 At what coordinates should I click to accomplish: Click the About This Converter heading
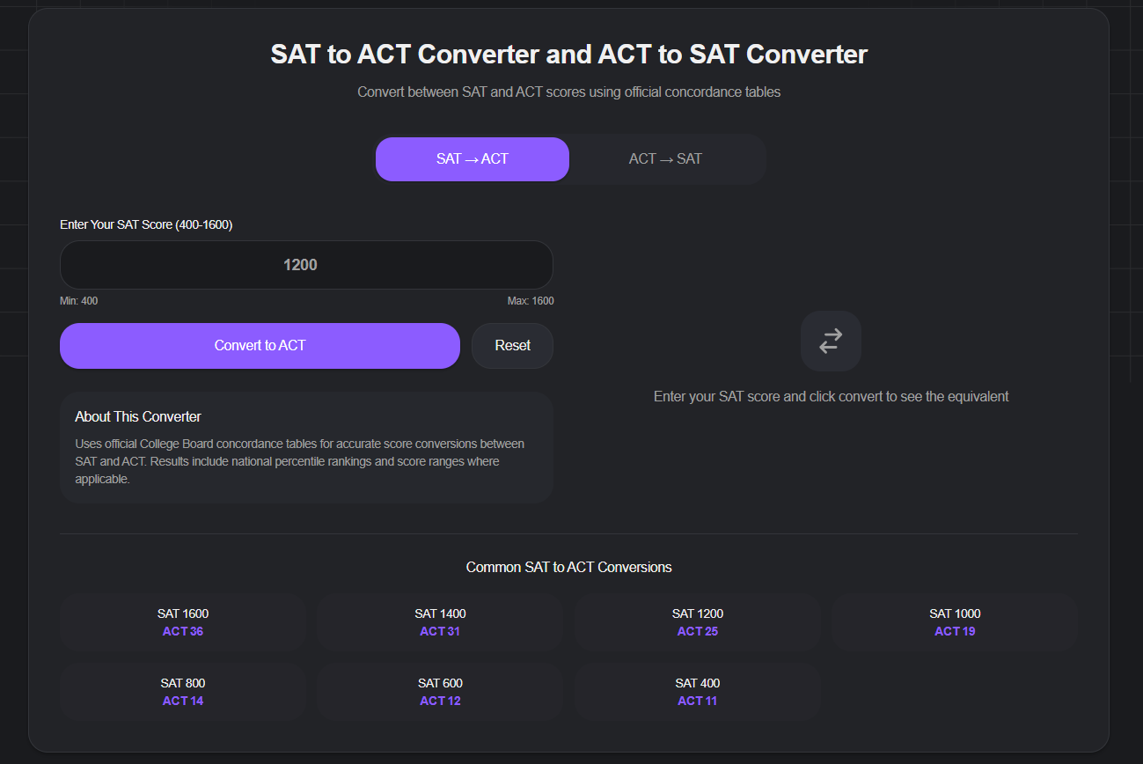coord(138,416)
